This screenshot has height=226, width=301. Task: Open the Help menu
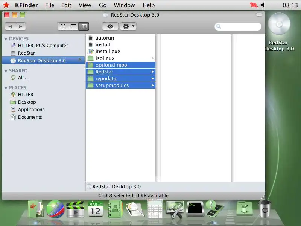149,5
